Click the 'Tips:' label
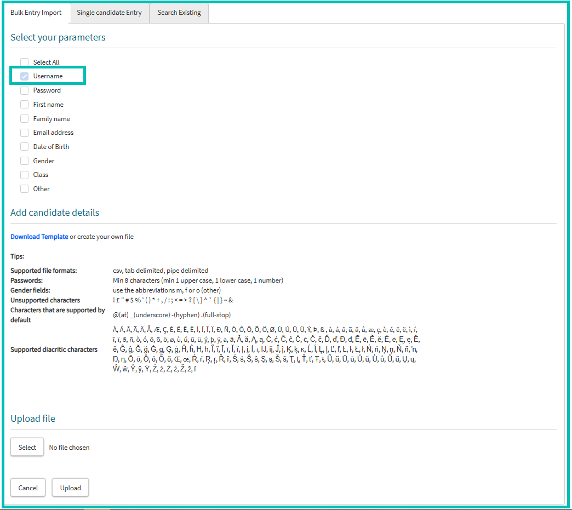The image size is (572, 510). (x=18, y=256)
